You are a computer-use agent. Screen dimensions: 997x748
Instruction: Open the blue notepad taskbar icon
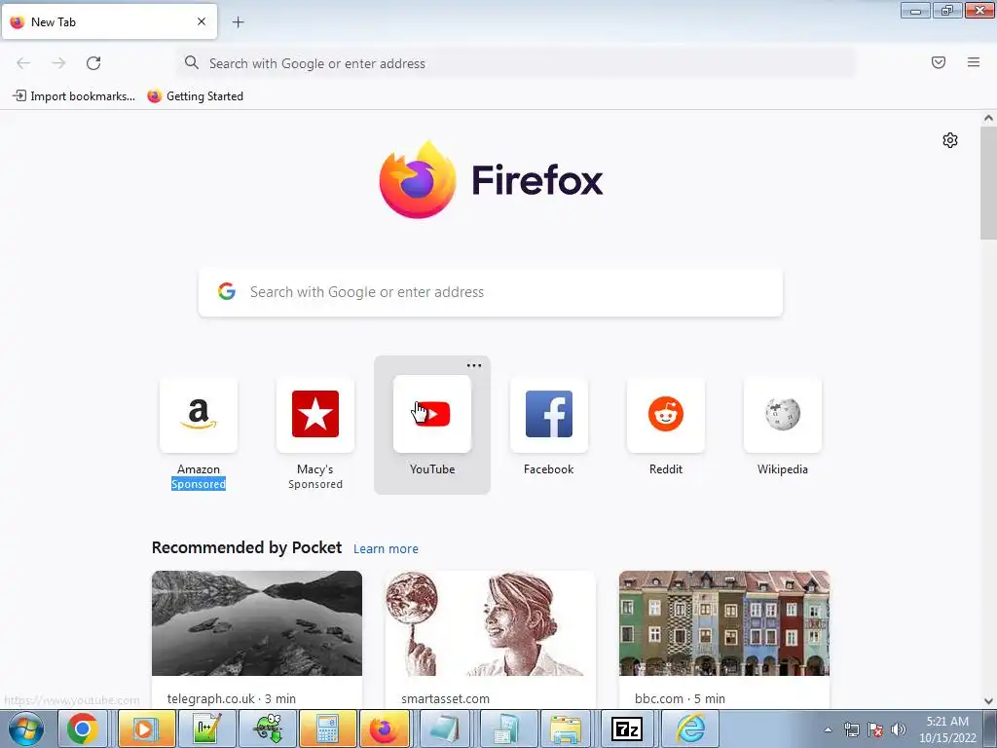445,729
